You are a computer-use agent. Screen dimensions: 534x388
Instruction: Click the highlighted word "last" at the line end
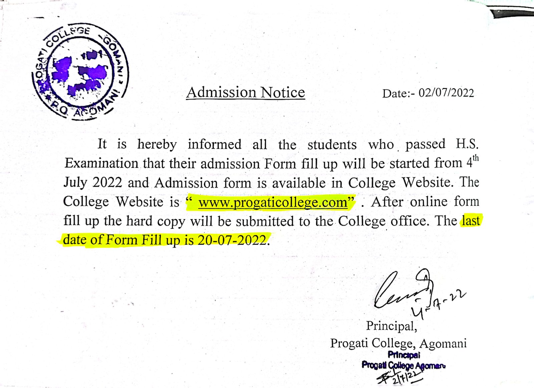(471, 220)
